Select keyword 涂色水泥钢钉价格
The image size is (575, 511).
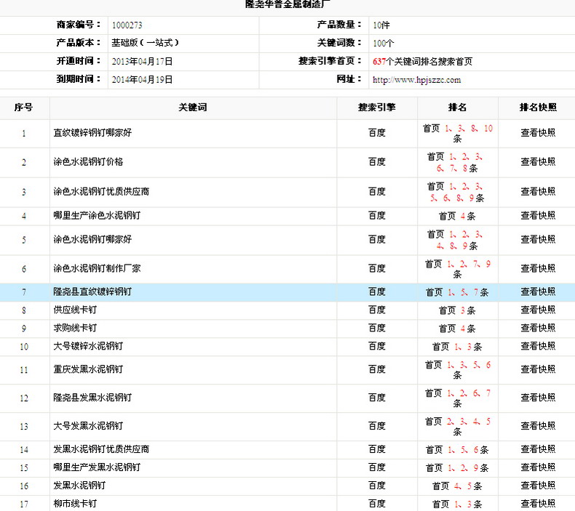pos(88,162)
